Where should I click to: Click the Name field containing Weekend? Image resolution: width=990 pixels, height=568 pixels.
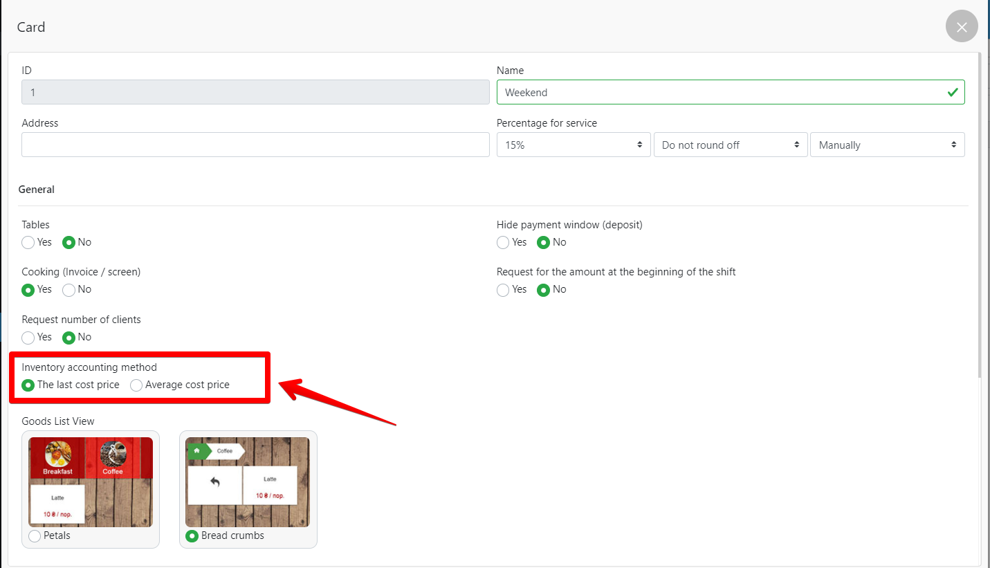[x=719, y=92]
